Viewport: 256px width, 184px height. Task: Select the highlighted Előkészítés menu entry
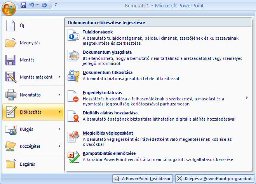(x=33, y=112)
